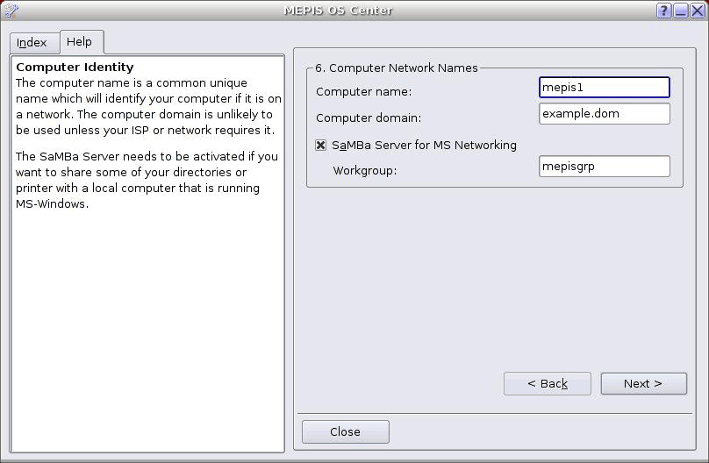Return to previous step with Back button
The width and height of the screenshot is (709, 463).
point(547,383)
